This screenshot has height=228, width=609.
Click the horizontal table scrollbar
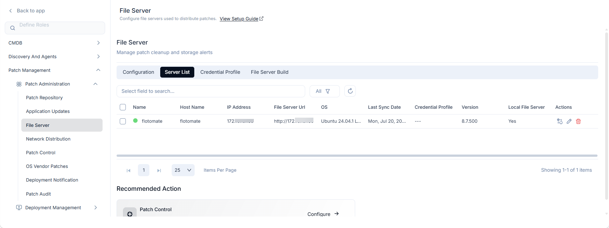click(357, 156)
